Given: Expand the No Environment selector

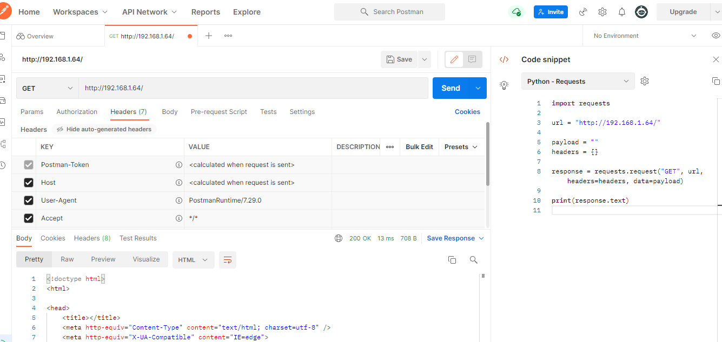Looking at the screenshot, I should pyautogui.click(x=644, y=35).
